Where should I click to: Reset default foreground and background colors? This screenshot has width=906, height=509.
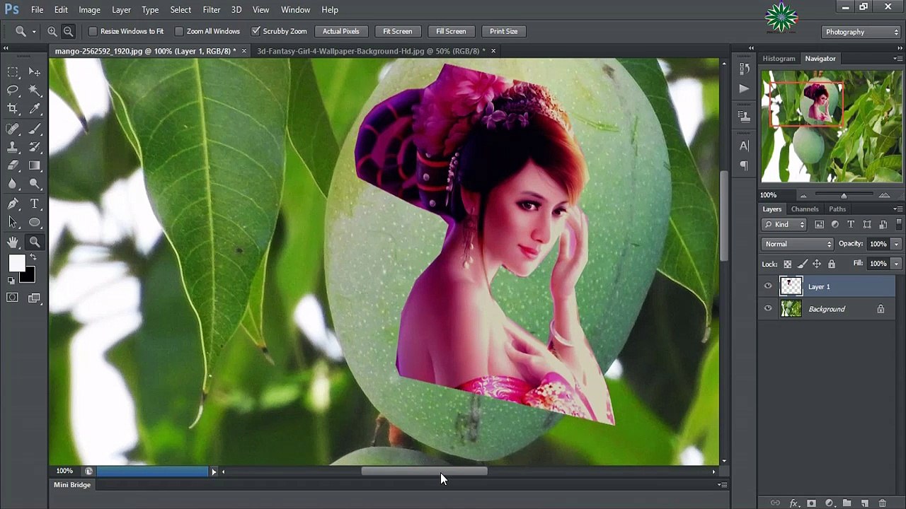click(x=11, y=280)
